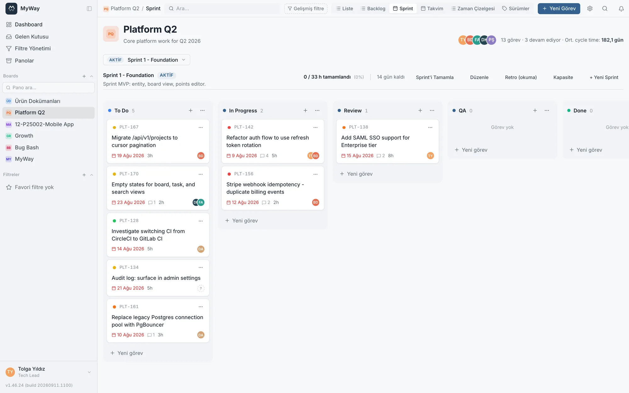Screen dimensions: 629x393
Task: Open QA column options menu
Action: [547, 110]
